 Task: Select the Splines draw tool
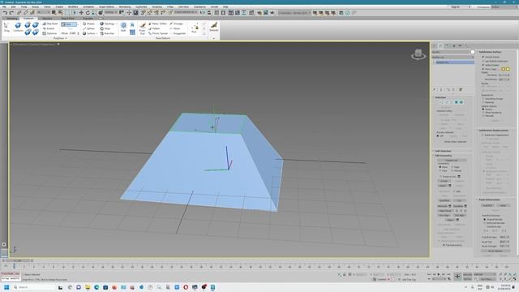88,28
